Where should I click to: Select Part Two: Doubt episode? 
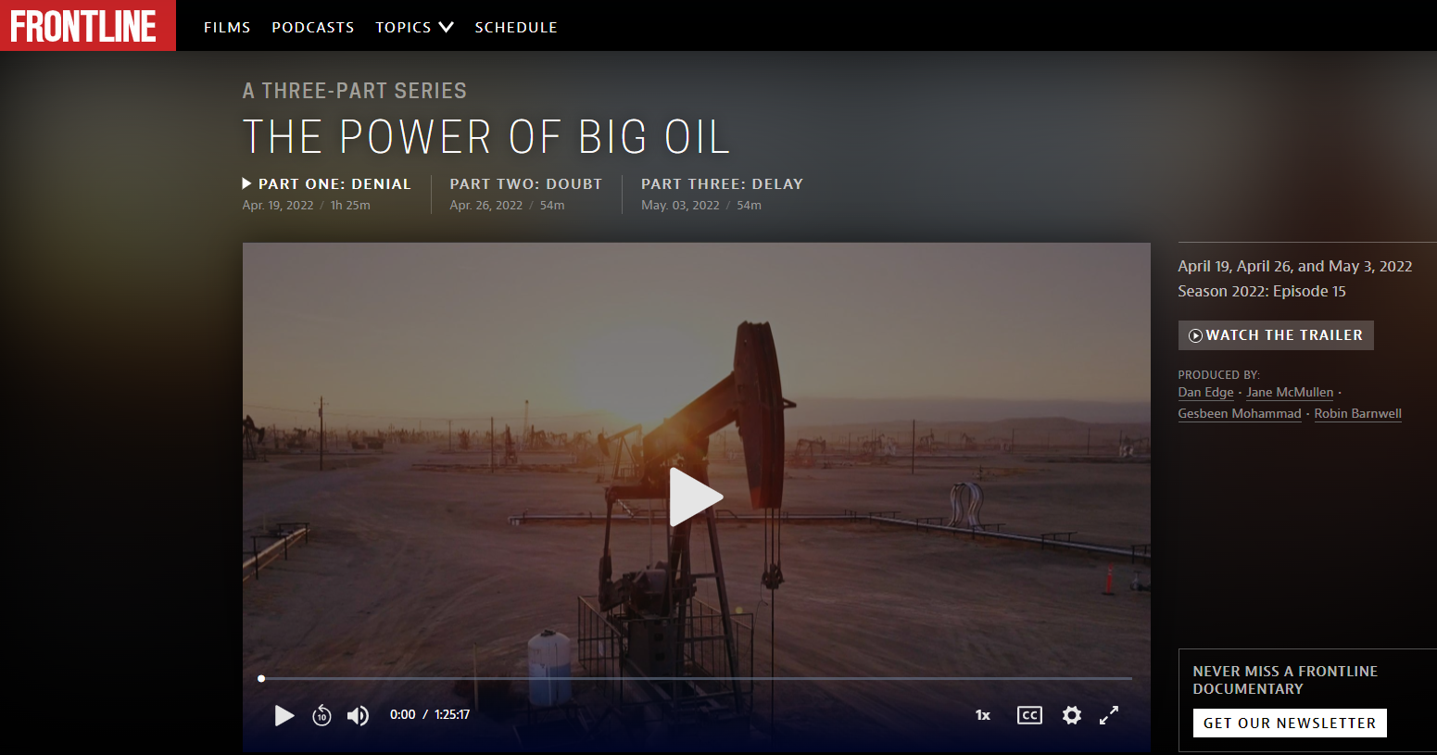pos(525,184)
